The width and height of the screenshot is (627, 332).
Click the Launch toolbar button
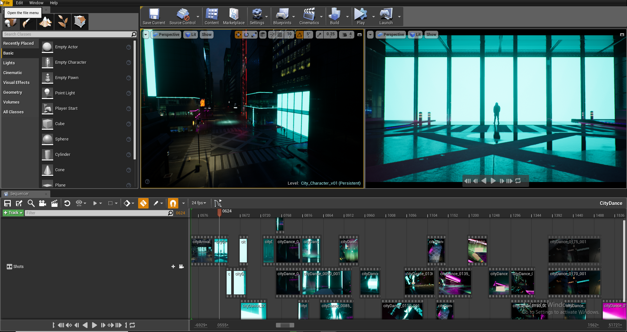click(386, 17)
